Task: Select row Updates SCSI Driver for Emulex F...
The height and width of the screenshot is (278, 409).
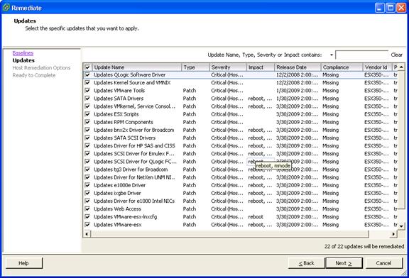Action: [241, 154]
